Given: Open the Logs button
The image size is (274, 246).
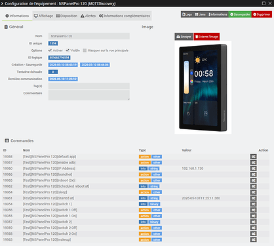Looking at the screenshot, I should (x=187, y=14).
